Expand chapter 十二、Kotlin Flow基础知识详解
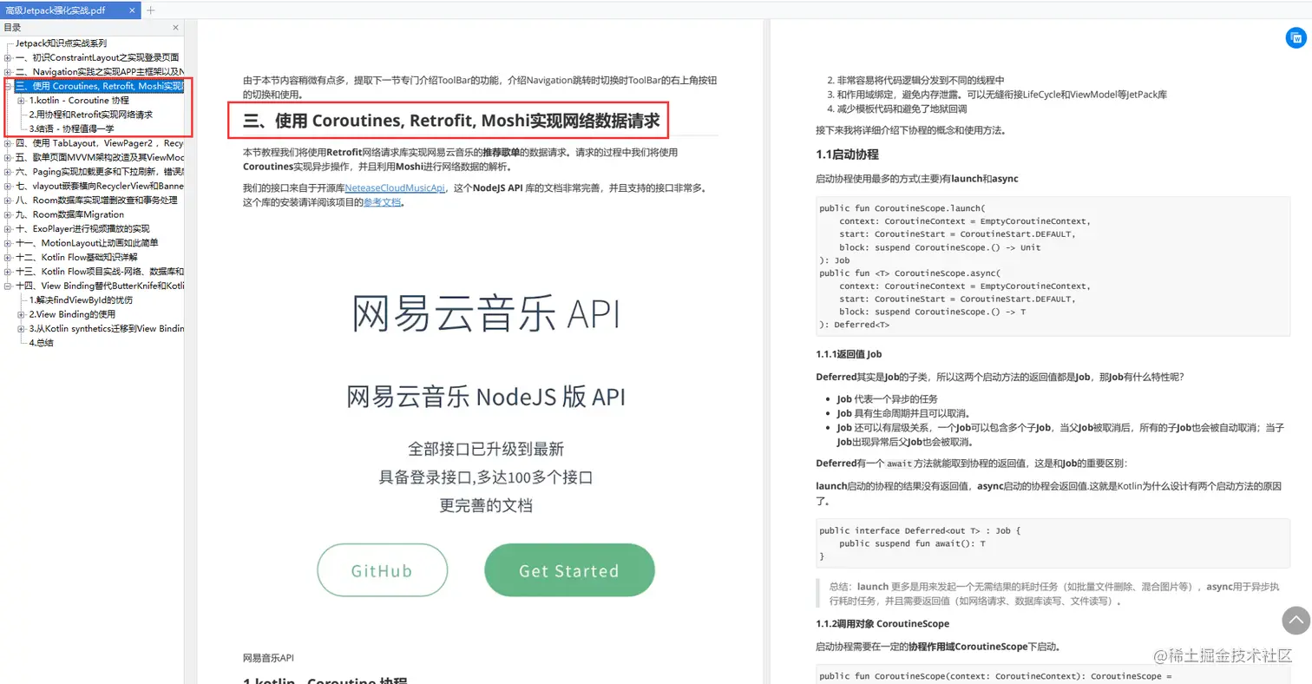The height and width of the screenshot is (684, 1312). [x=8, y=257]
